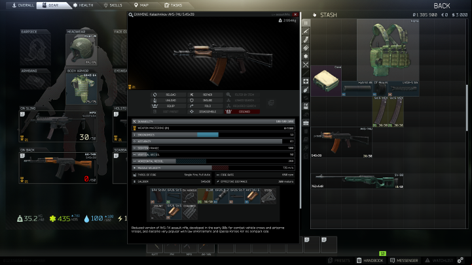Select pistol grip mod slot on AKS-74U
The image size is (472, 265).
[x=158, y=196]
